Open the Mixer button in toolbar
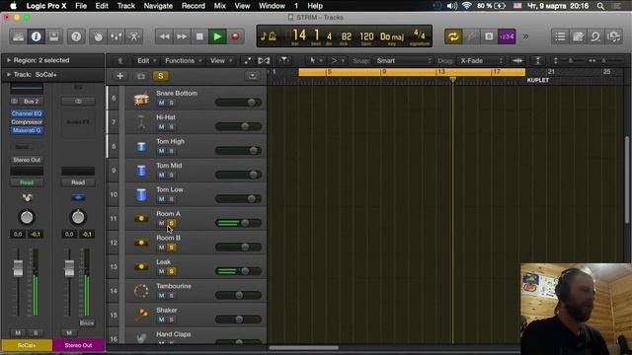Image resolution: width=632 pixels, height=355 pixels. [x=117, y=36]
